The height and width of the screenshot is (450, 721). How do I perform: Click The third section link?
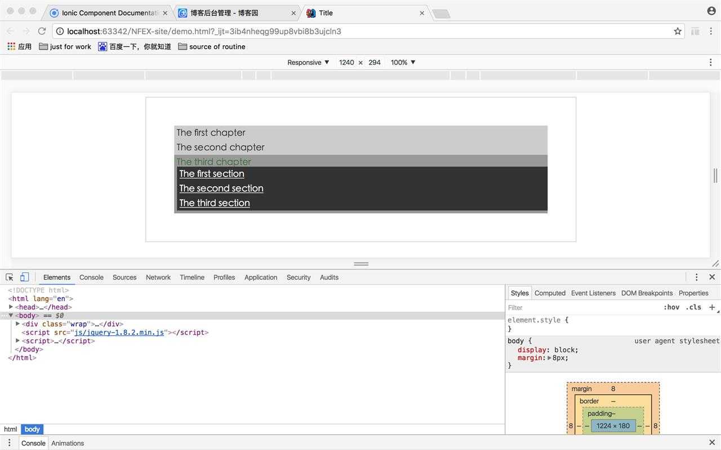(215, 203)
